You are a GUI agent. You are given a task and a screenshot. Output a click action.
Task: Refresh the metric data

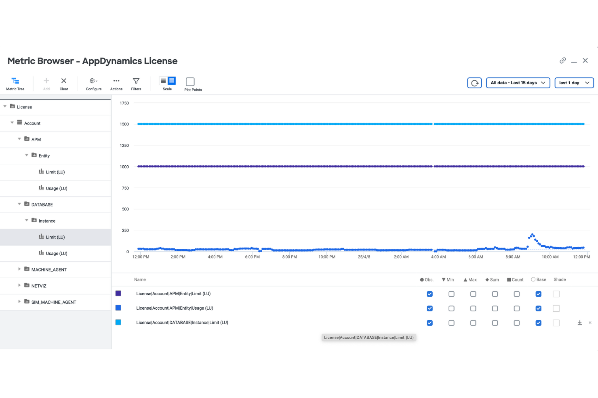pyautogui.click(x=475, y=83)
